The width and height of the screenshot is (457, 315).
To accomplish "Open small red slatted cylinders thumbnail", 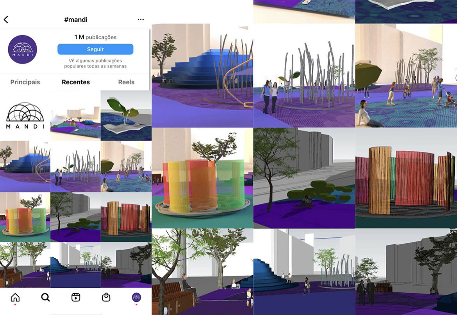I will click(x=126, y=217).
